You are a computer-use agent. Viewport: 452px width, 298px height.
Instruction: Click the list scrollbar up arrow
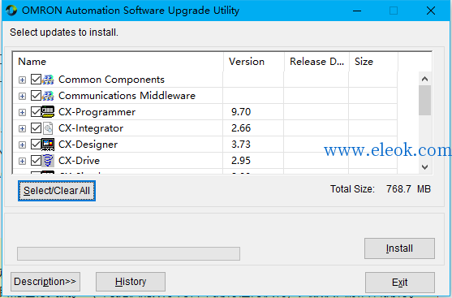[424, 79]
